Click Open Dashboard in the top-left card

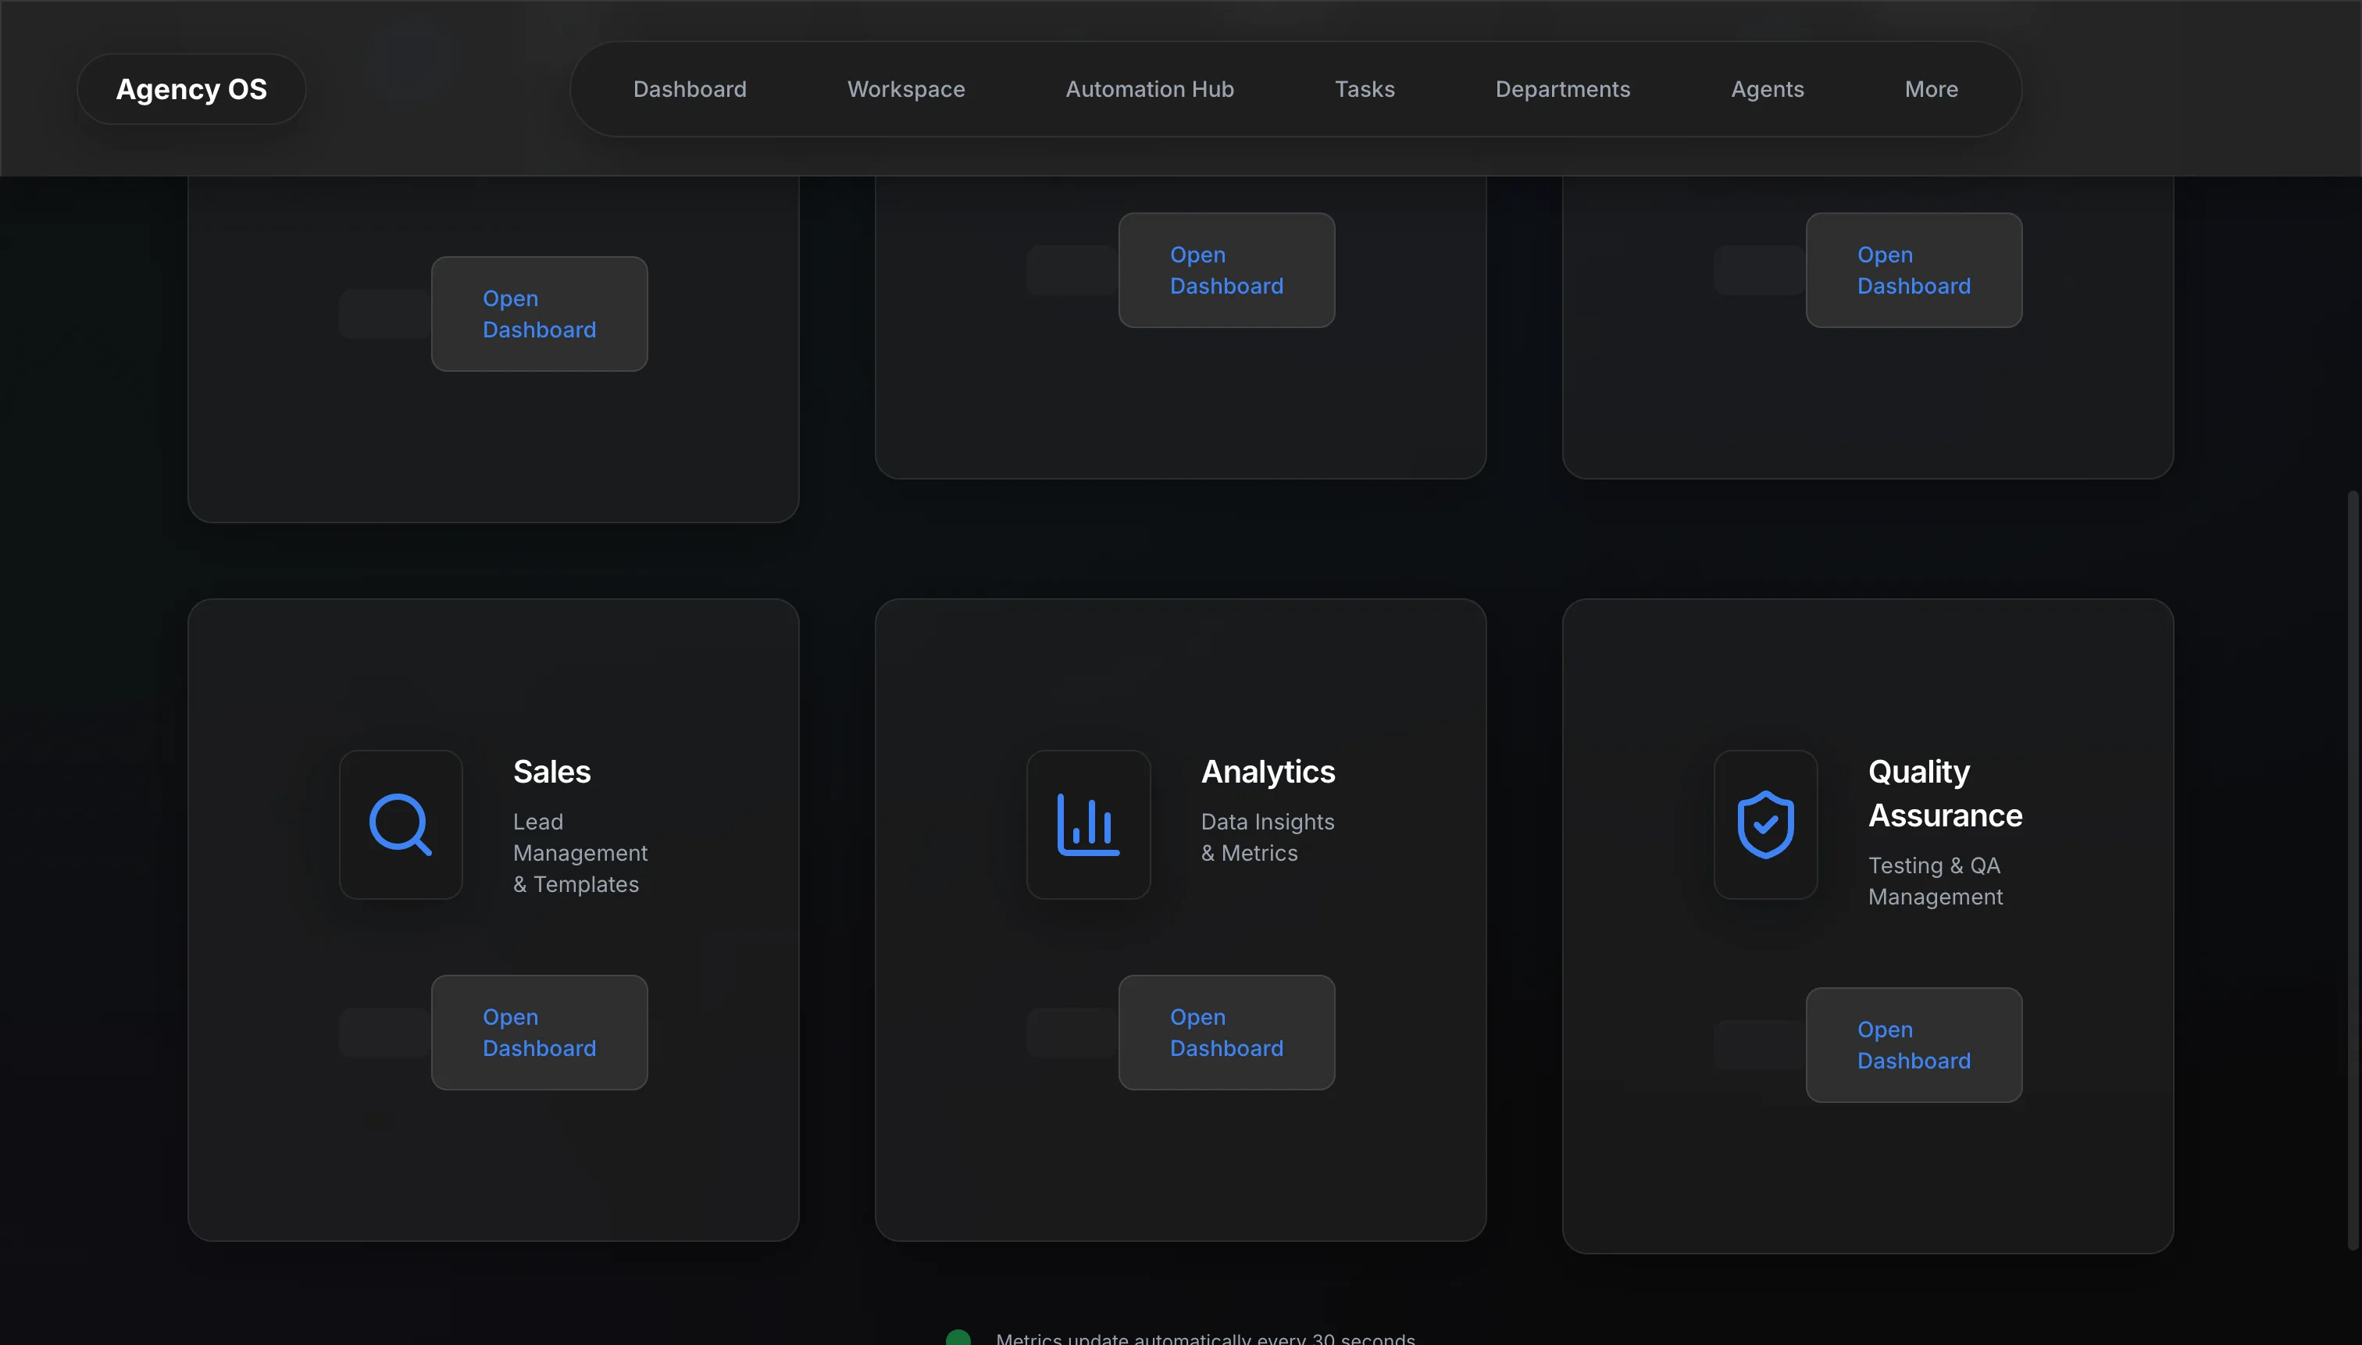click(538, 313)
